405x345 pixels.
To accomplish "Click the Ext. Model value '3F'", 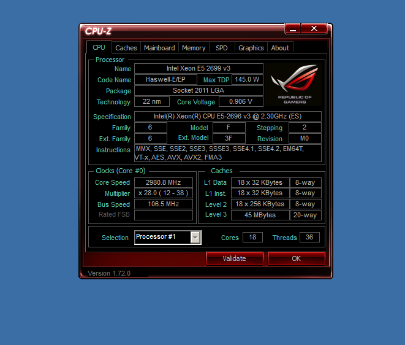I will point(229,138).
